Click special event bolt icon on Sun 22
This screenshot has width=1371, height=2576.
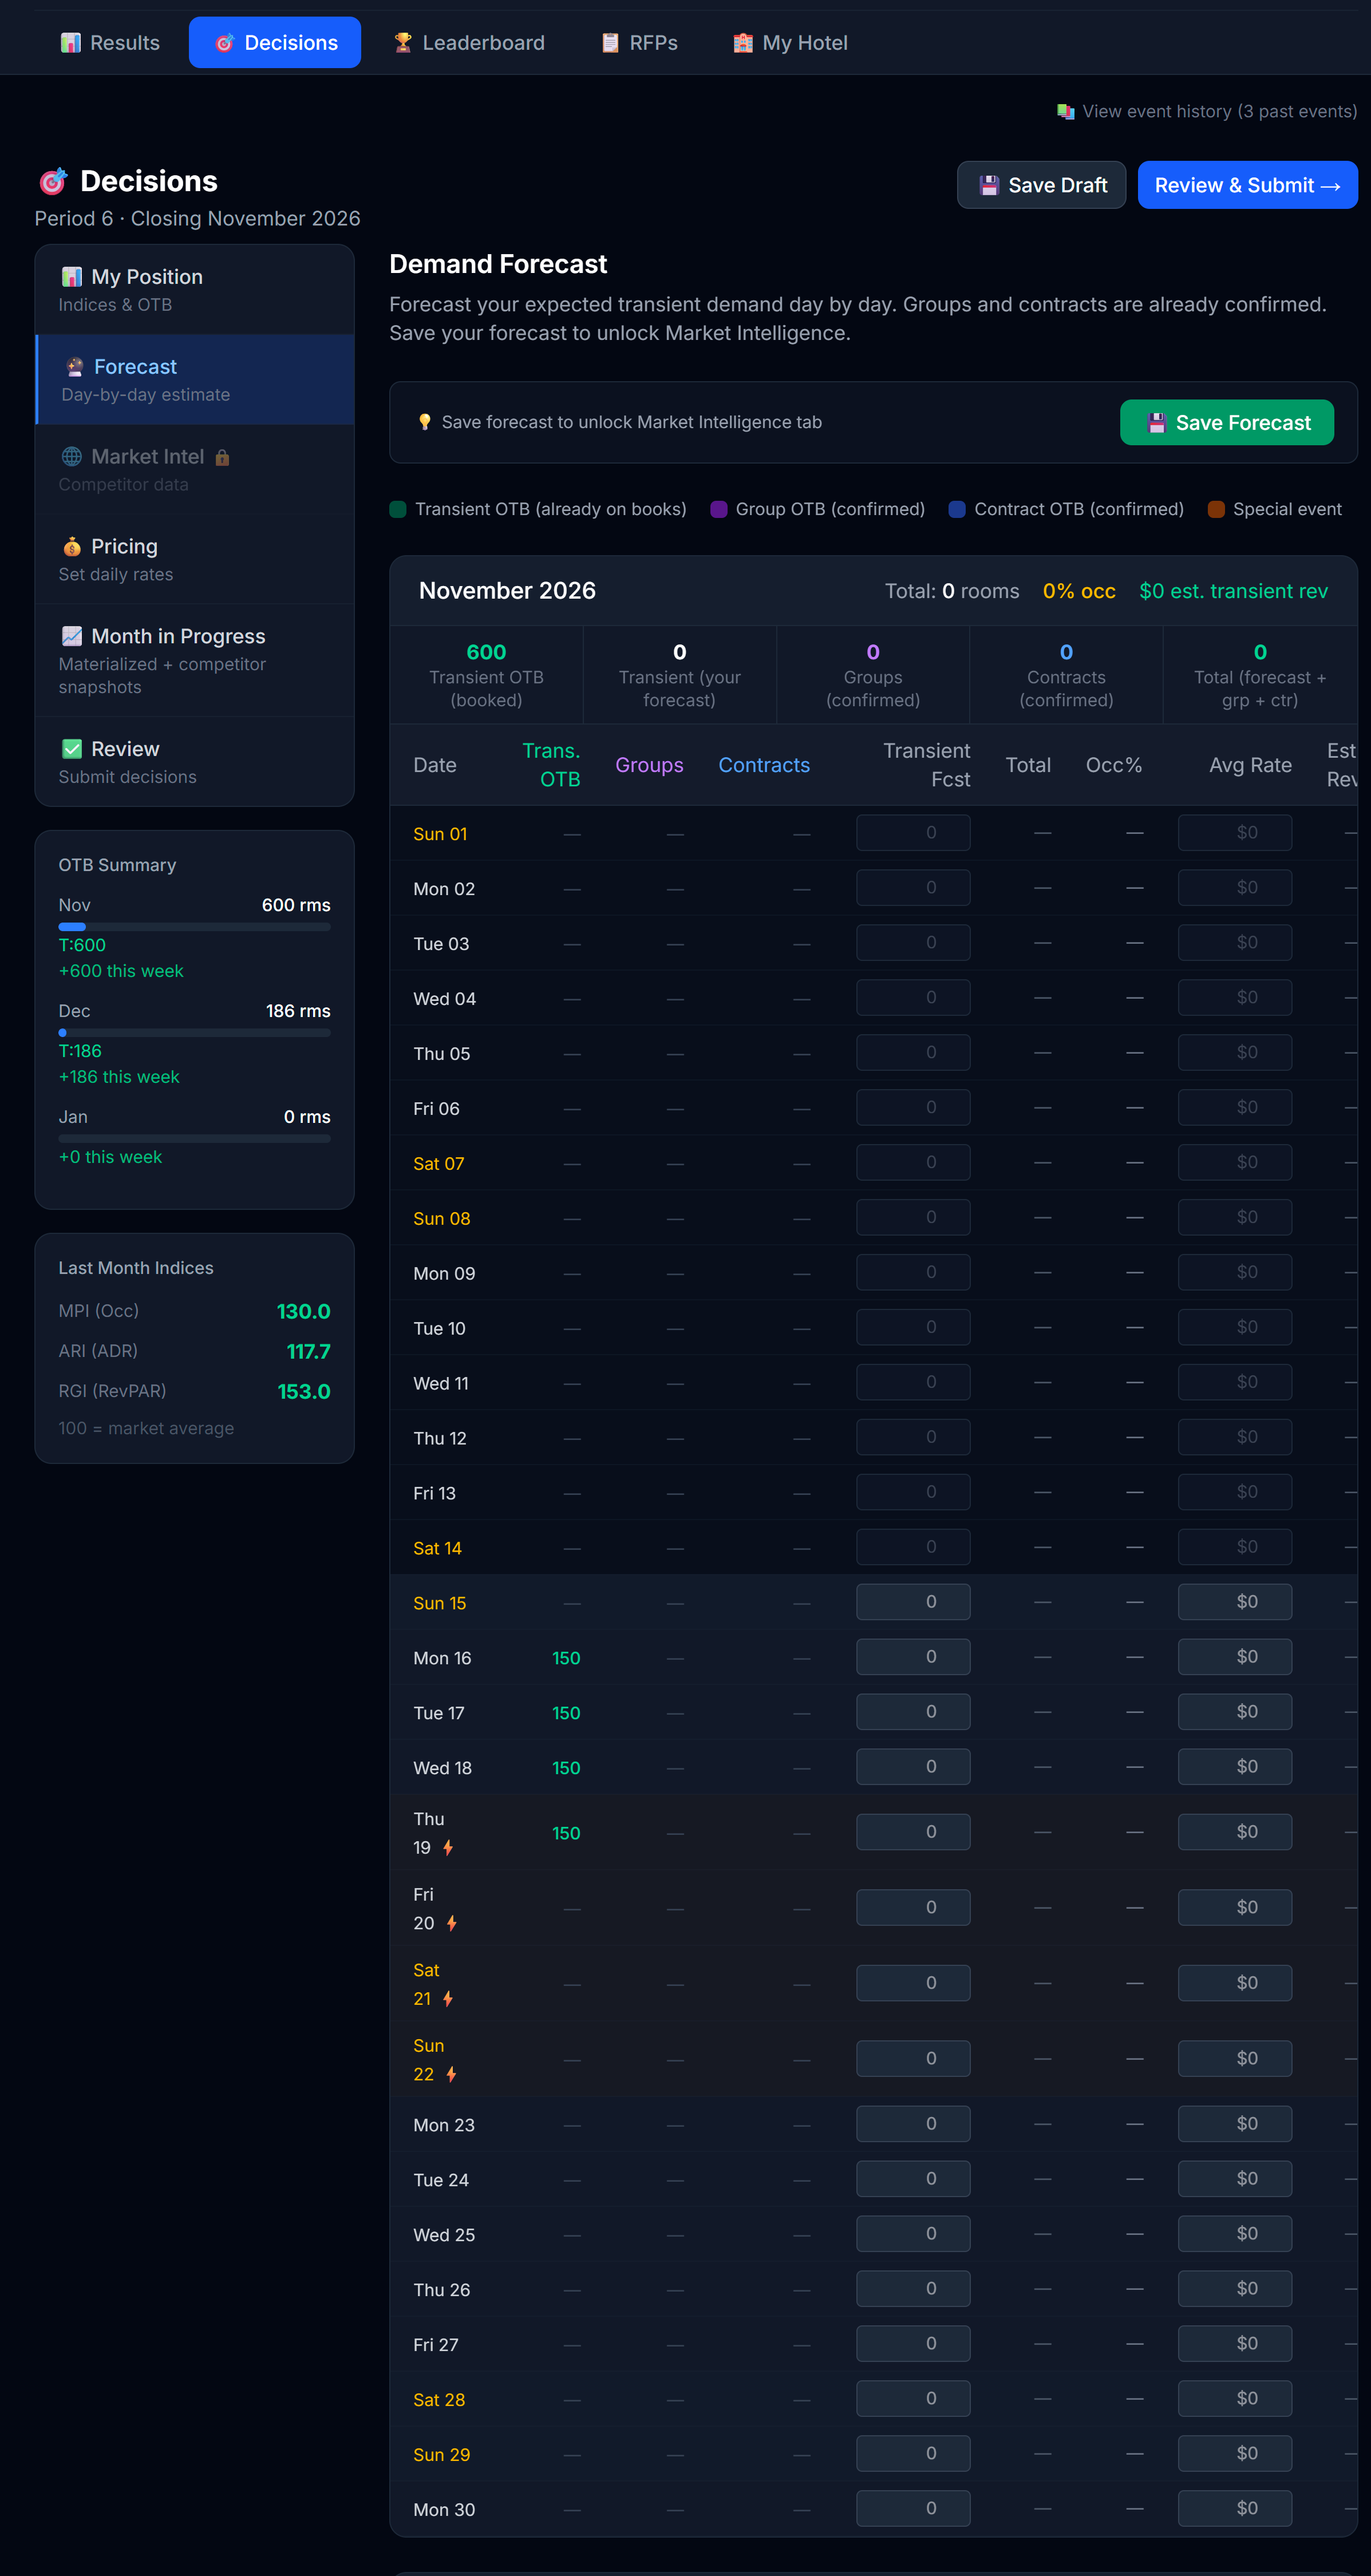pyautogui.click(x=452, y=2074)
